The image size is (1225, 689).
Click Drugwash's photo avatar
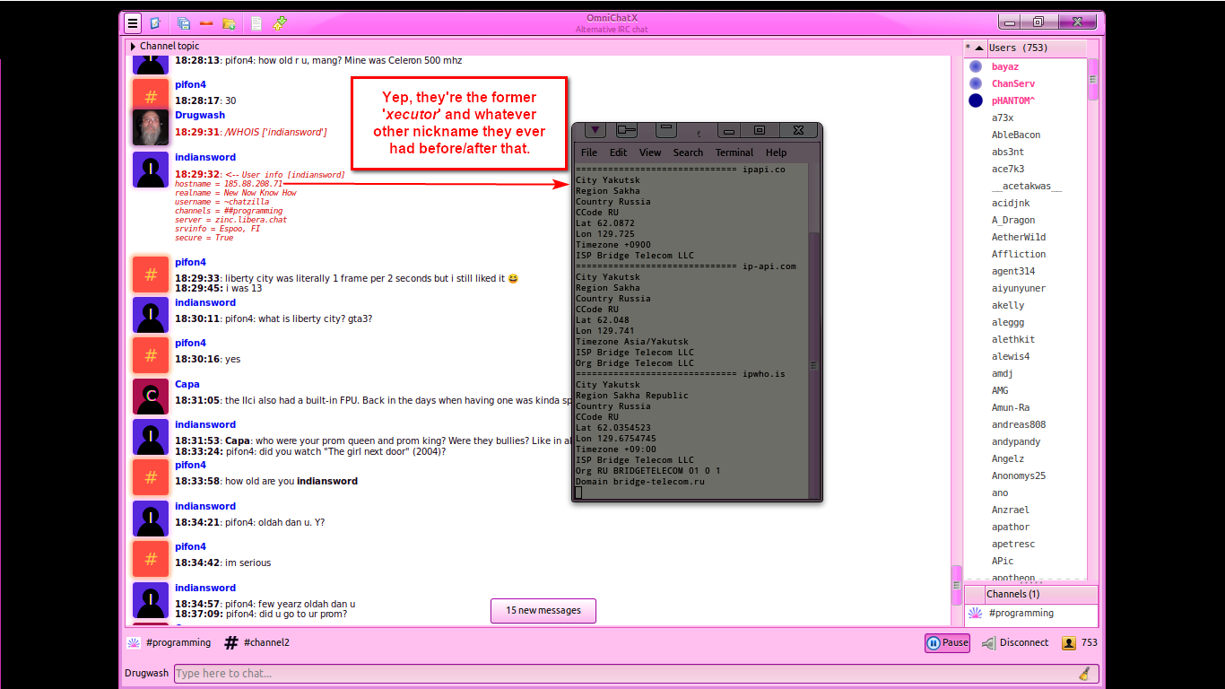[x=151, y=127]
